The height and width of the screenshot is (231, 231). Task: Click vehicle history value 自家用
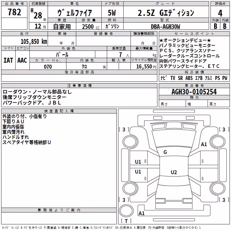coord(62,27)
